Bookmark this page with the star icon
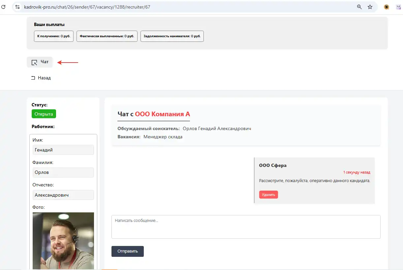 coord(370,7)
